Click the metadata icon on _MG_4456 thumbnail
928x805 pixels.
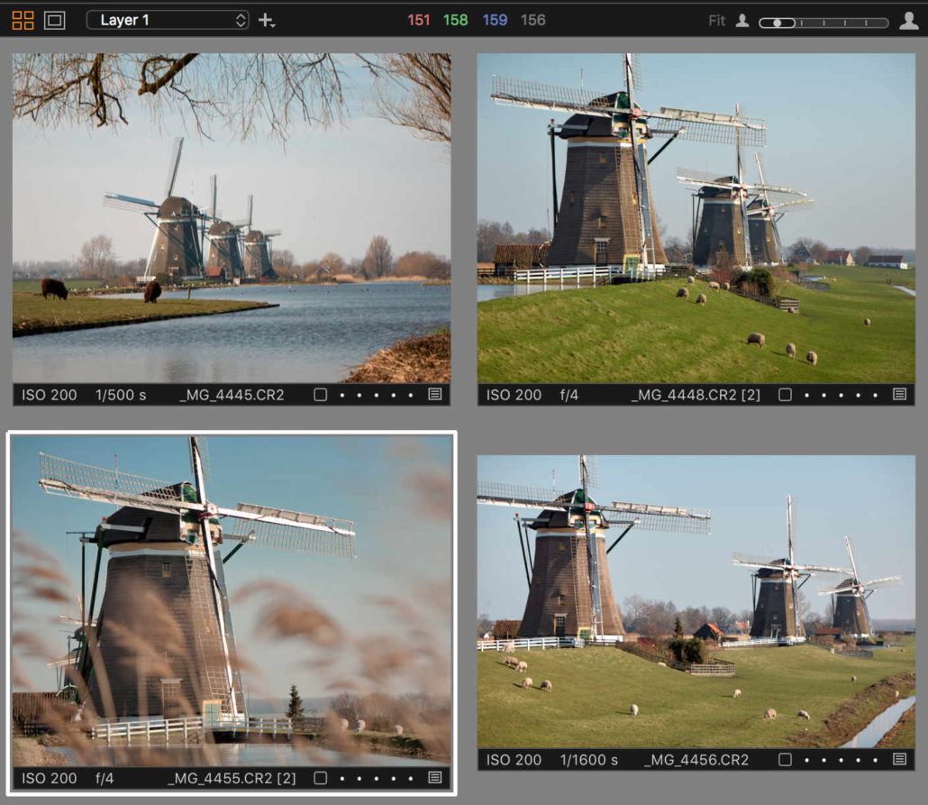click(x=901, y=760)
